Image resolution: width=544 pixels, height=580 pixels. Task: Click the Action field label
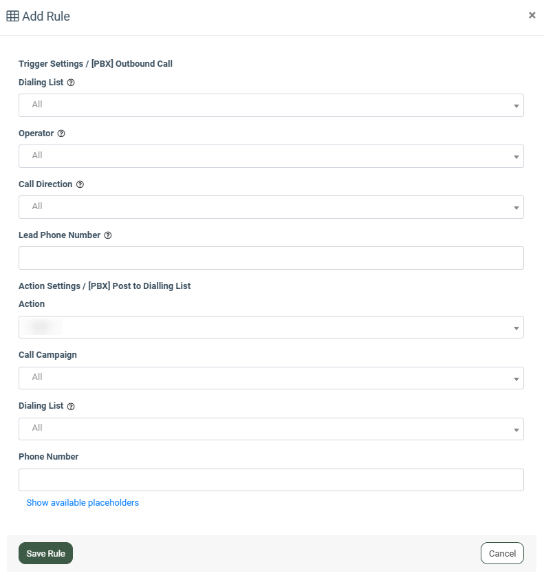[x=32, y=304]
